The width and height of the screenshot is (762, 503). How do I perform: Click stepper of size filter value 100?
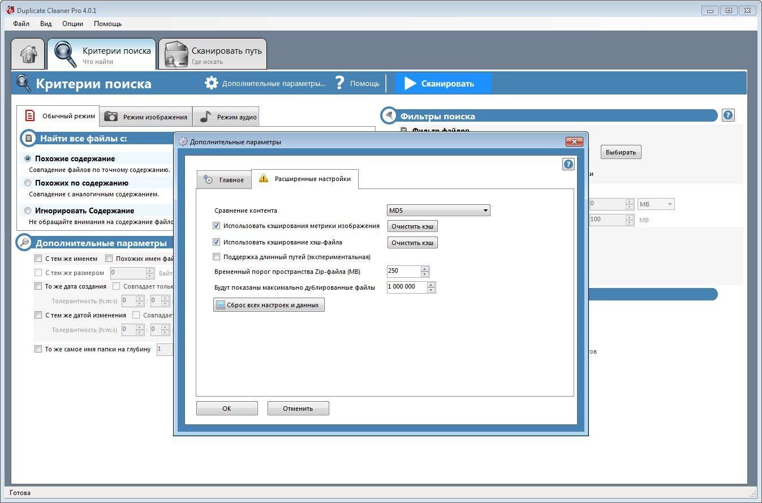tap(630, 220)
